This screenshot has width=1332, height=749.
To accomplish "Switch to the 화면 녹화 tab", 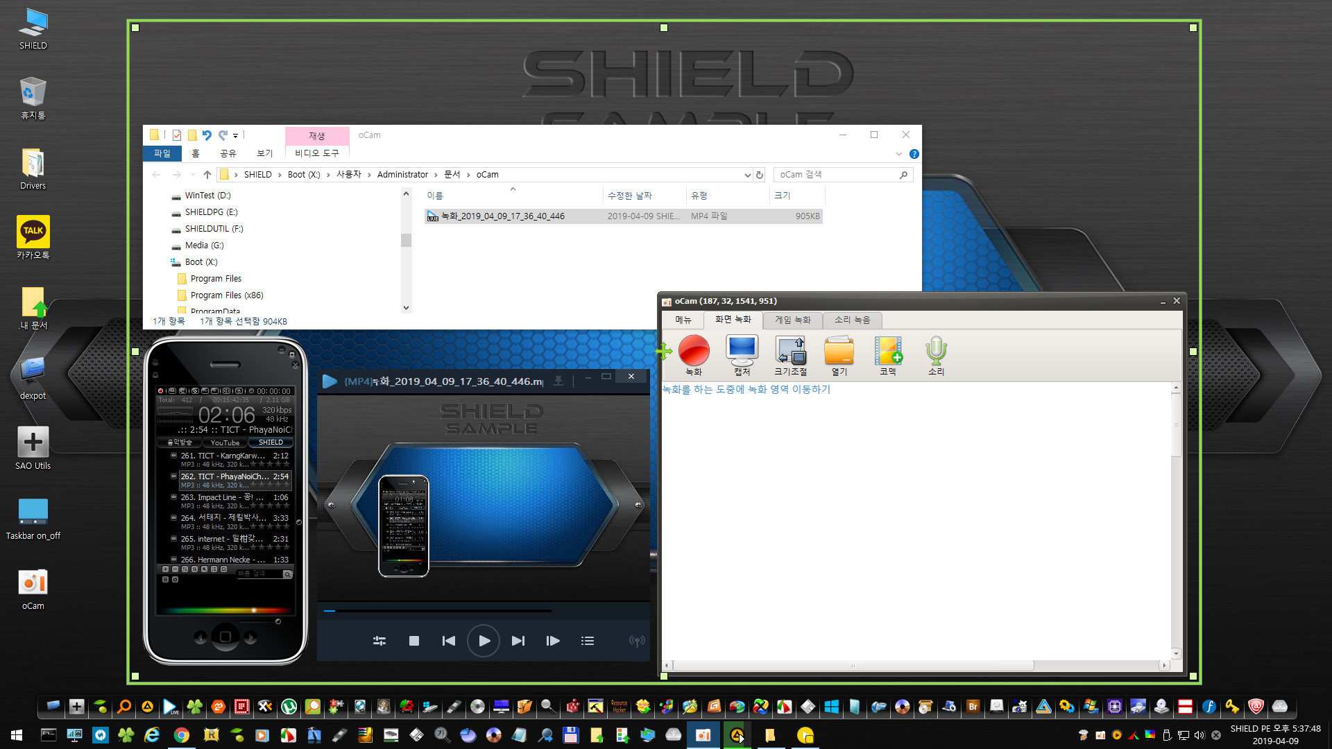I will click(733, 320).
